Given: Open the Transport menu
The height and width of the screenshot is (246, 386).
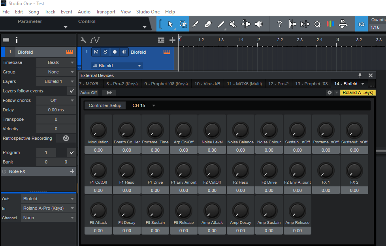Looking at the screenshot, I should (105, 12).
